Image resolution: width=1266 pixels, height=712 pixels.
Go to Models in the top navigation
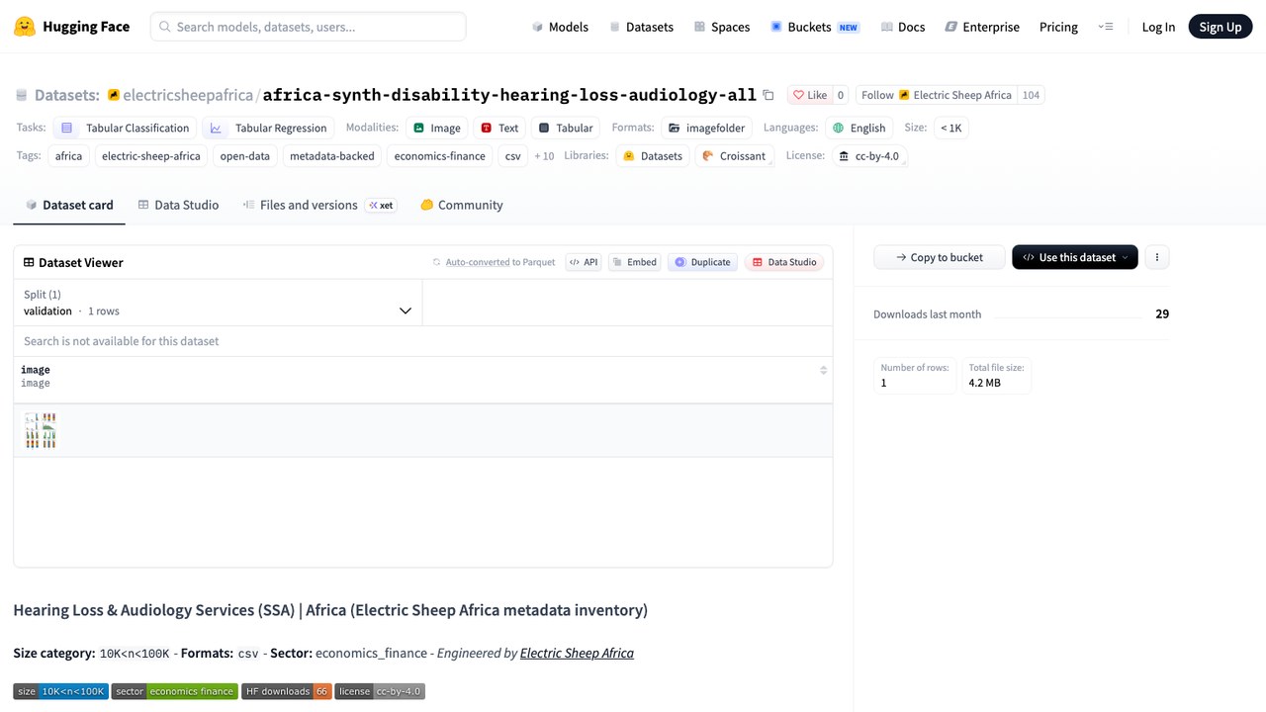[x=560, y=27]
